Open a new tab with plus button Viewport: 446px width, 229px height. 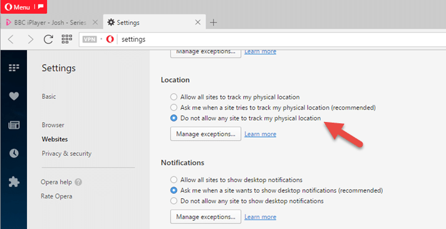pyautogui.click(x=214, y=23)
